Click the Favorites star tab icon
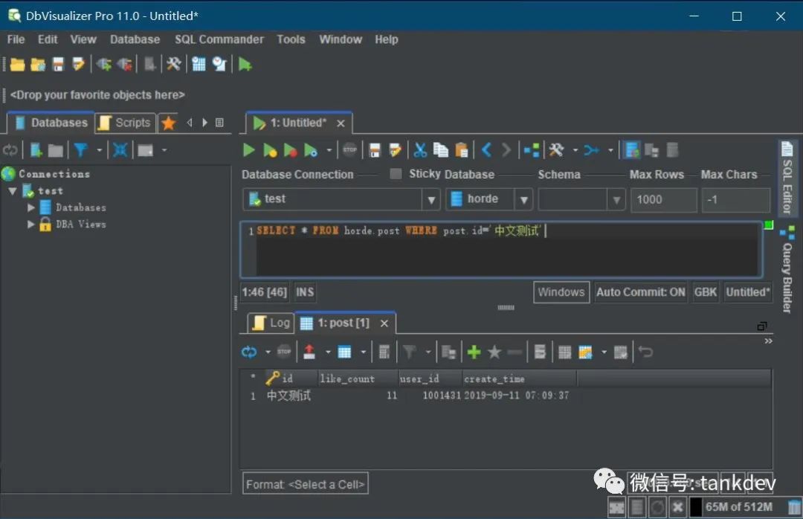This screenshot has width=803, height=519. click(x=168, y=123)
